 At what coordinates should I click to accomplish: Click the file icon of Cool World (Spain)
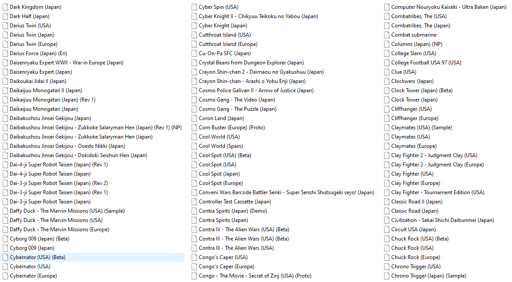tap(194, 146)
